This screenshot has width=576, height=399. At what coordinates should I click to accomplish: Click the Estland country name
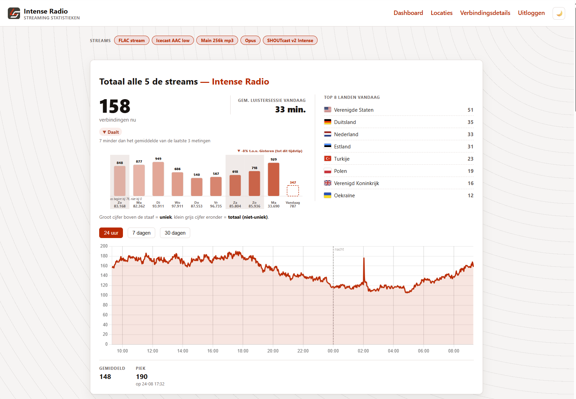point(342,147)
